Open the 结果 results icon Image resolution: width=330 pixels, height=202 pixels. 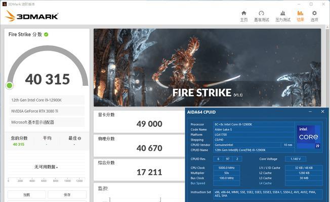point(300,13)
